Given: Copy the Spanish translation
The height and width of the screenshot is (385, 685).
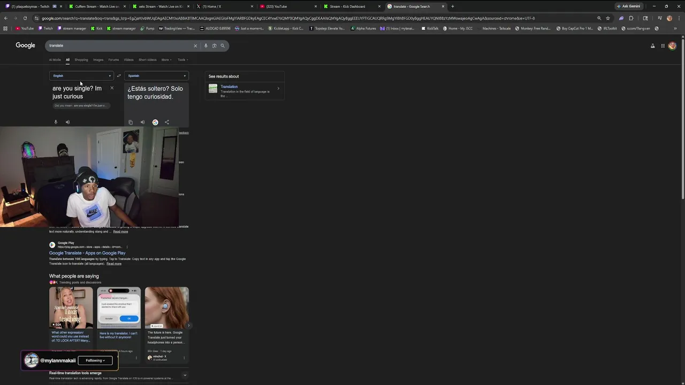Looking at the screenshot, I should [131, 122].
